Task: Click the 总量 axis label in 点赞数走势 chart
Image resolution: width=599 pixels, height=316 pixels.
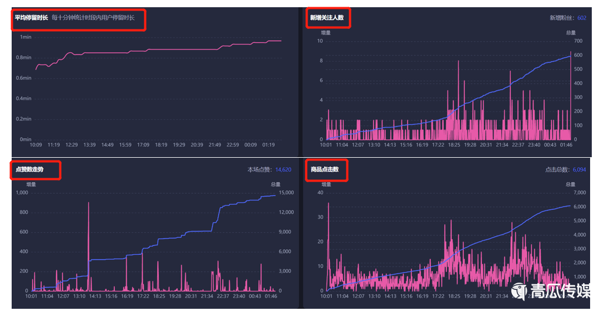Action: tap(275, 184)
